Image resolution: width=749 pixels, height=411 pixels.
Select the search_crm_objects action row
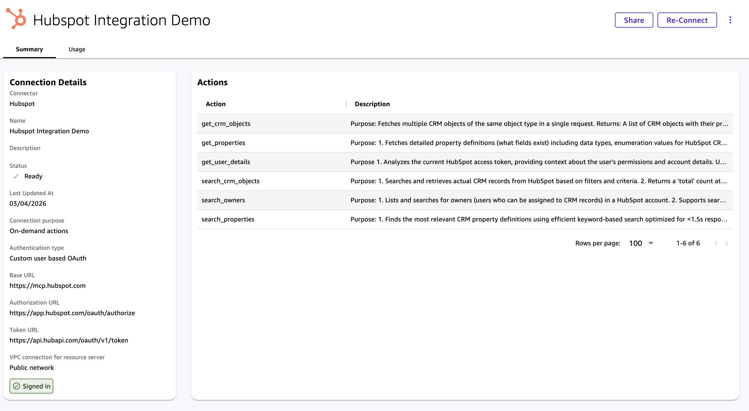click(230, 181)
